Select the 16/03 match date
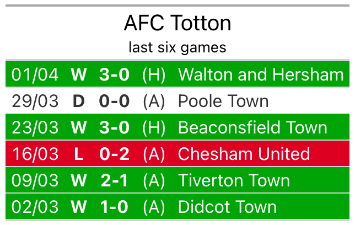 [35, 154]
